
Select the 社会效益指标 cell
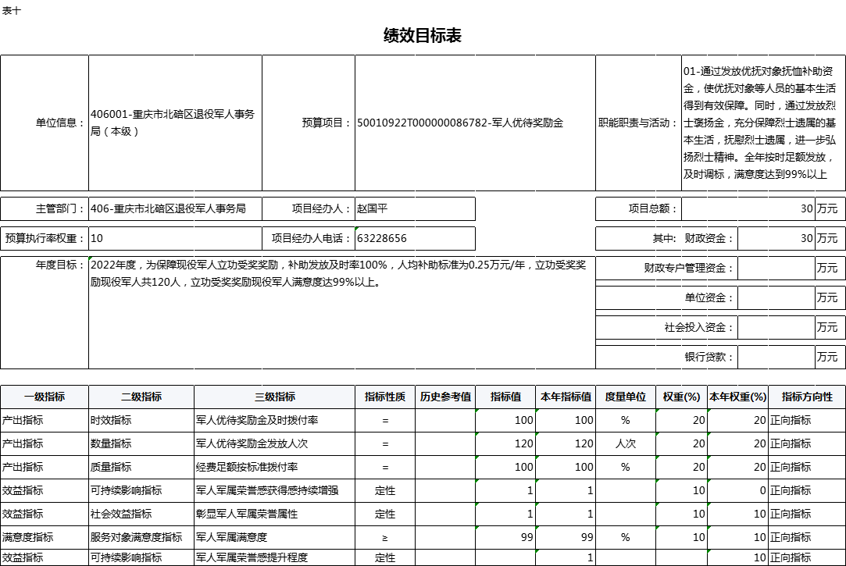click(141, 514)
